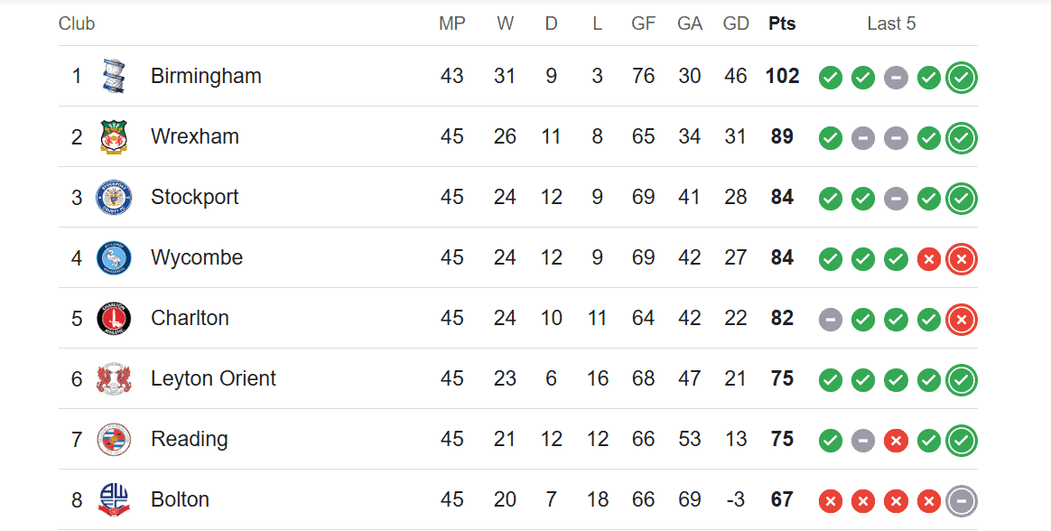Click Bolton's most recent draw icon
The image size is (1051, 531).
coord(962,500)
